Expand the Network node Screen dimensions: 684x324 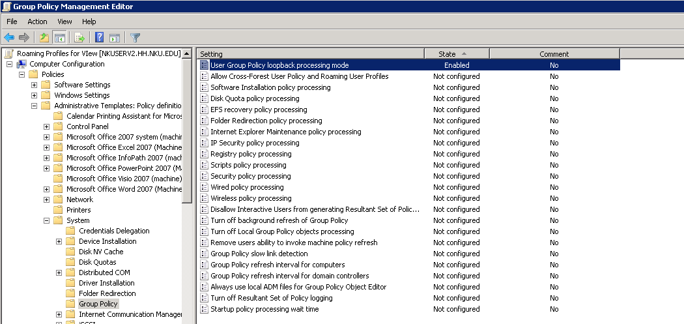click(x=46, y=200)
